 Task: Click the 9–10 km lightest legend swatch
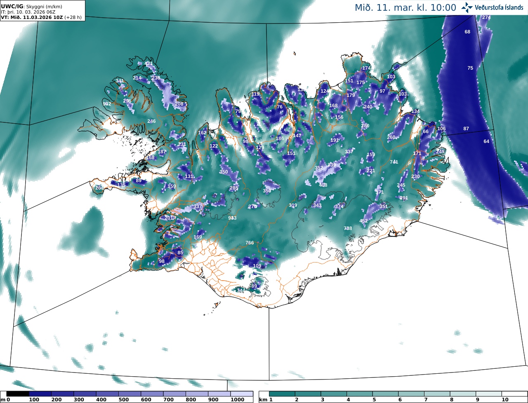pos(489,394)
